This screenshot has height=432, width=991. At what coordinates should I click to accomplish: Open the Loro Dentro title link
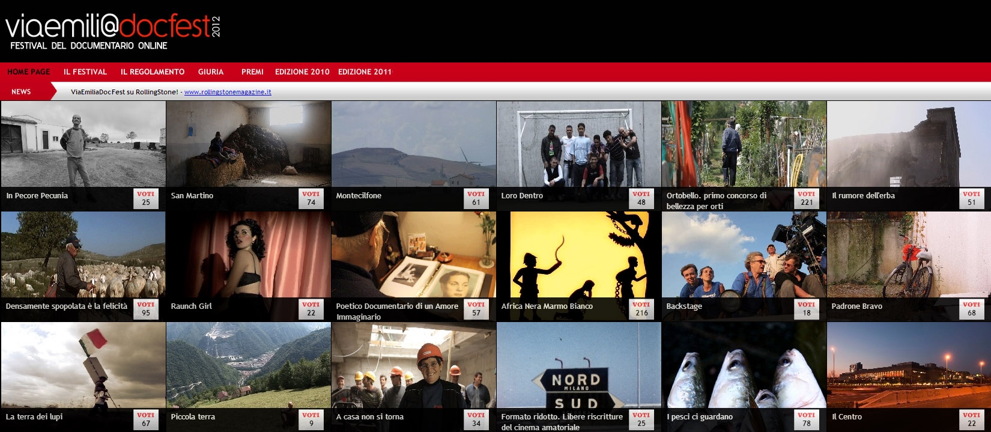(x=522, y=196)
